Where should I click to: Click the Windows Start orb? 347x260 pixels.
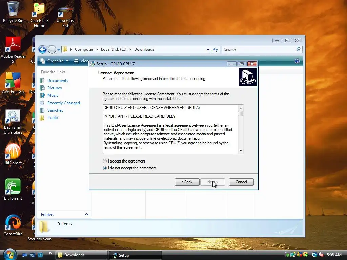[10, 255]
